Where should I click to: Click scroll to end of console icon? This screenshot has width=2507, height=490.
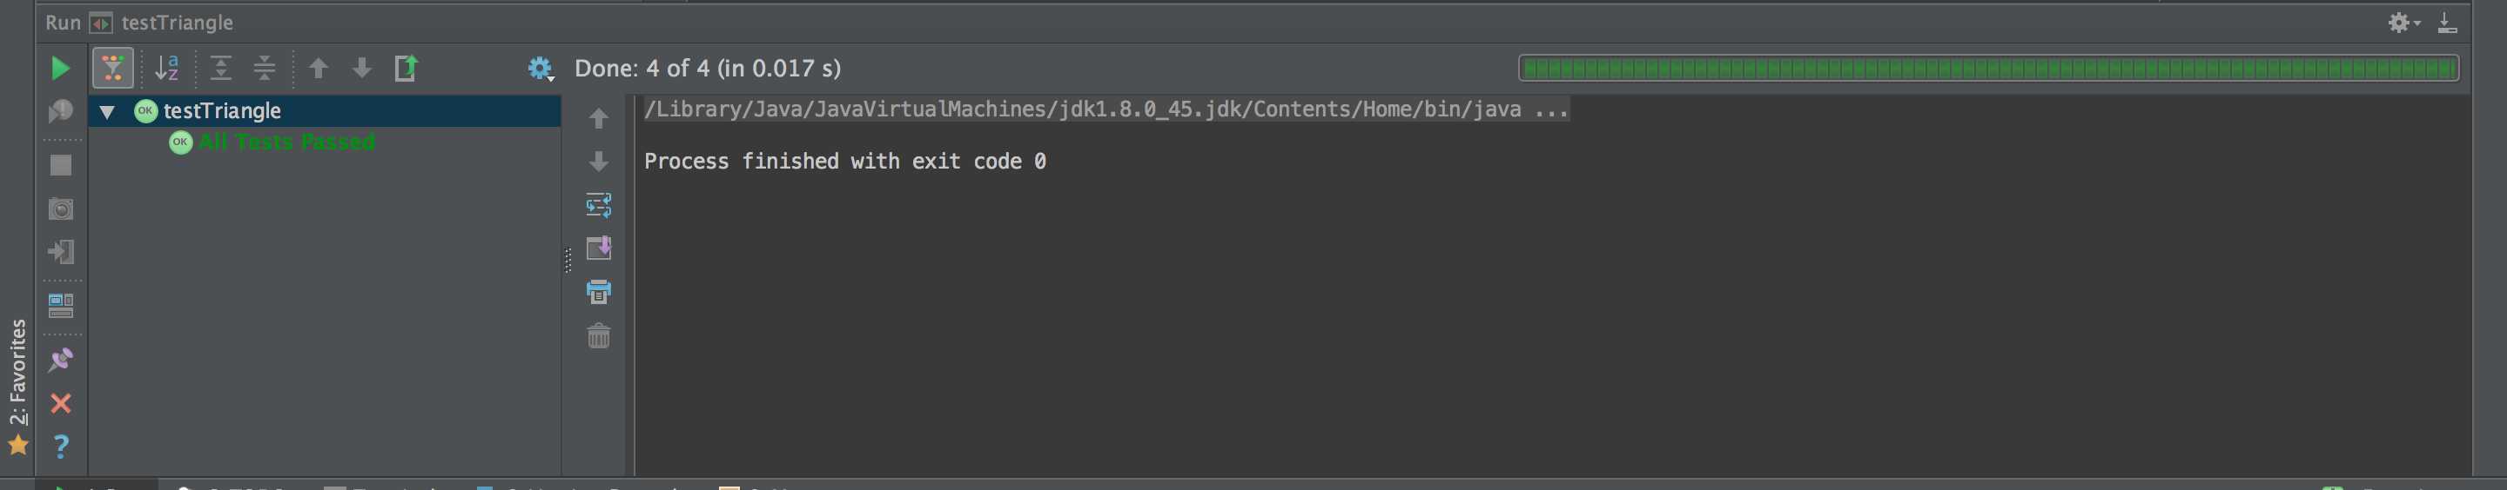tap(599, 248)
